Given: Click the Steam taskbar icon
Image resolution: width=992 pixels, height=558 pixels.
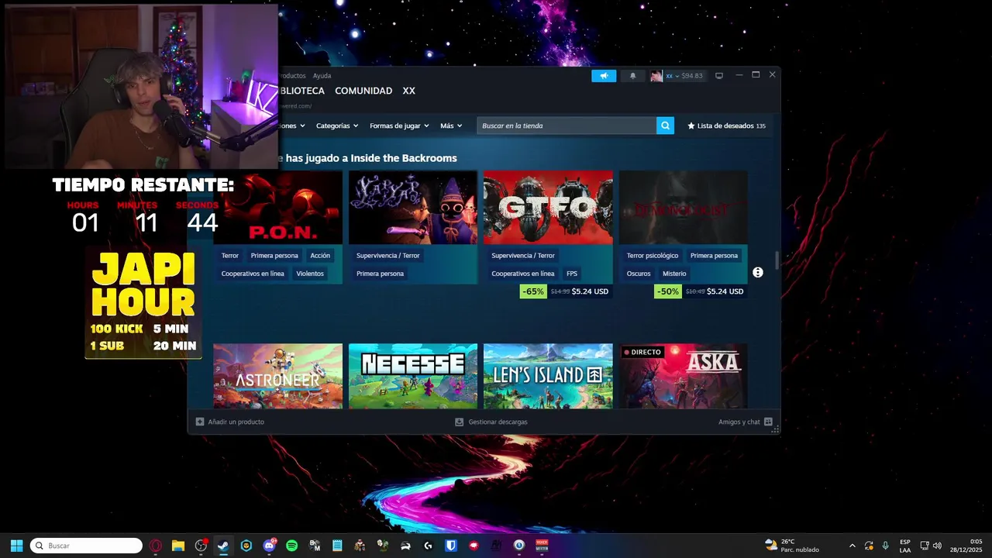Looking at the screenshot, I should point(223,546).
